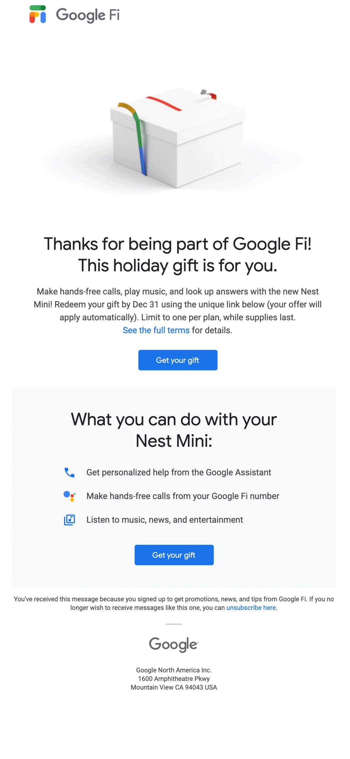The image size is (350, 759).
Task: Click the '1600 Amphitheatre Pkwy' address text
Action: point(174,679)
